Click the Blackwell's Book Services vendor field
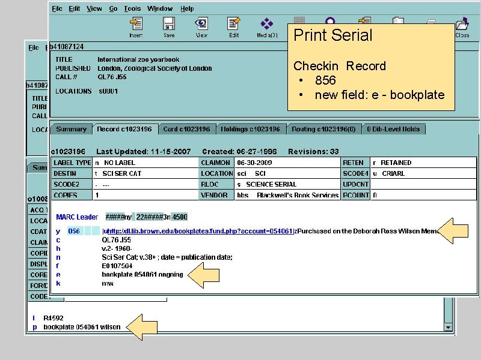Viewport: 481px width, 360px height. tap(287, 195)
